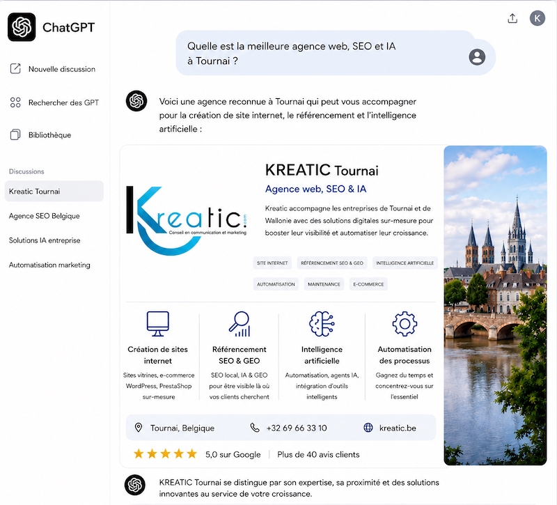The image size is (557, 505).
Task: Click the Rechercher des GPT grid icon
Action: pos(15,102)
